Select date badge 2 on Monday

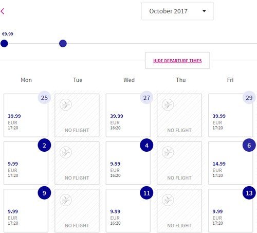[44, 145]
